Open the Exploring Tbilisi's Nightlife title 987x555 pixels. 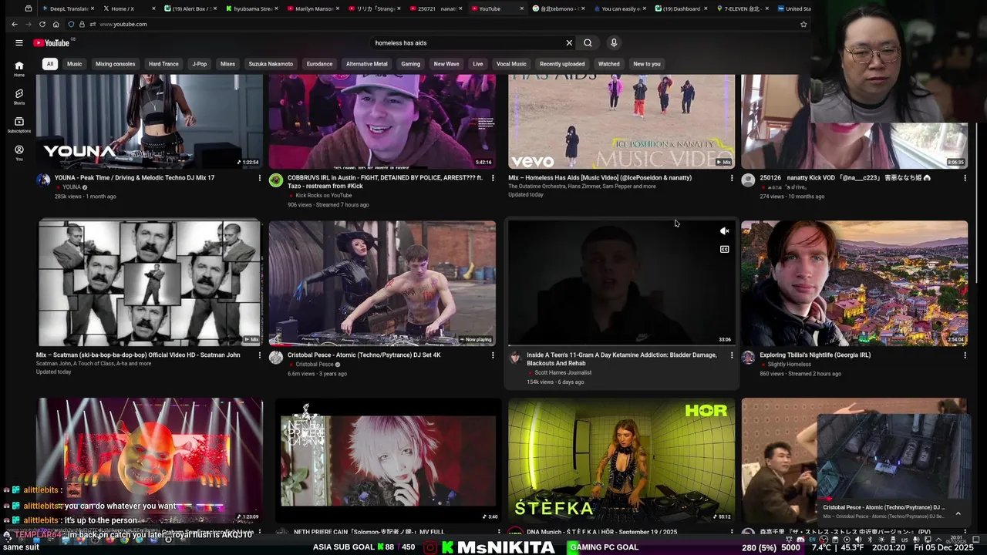tap(815, 355)
